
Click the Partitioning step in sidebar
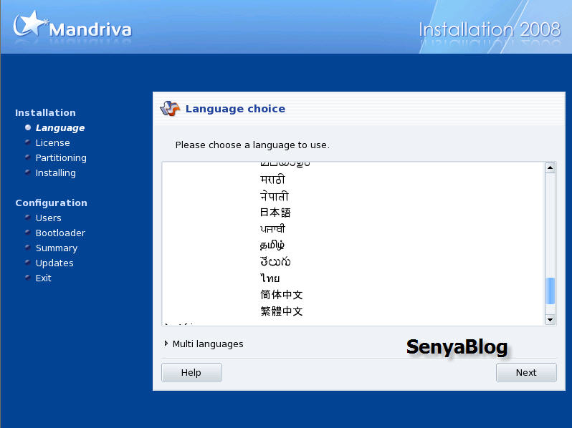click(61, 158)
